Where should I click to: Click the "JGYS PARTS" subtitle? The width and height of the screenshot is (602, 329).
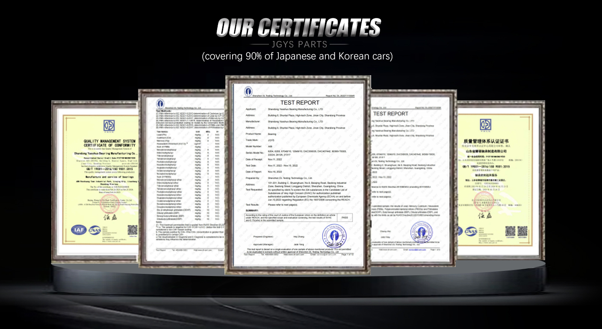(299, 44)
